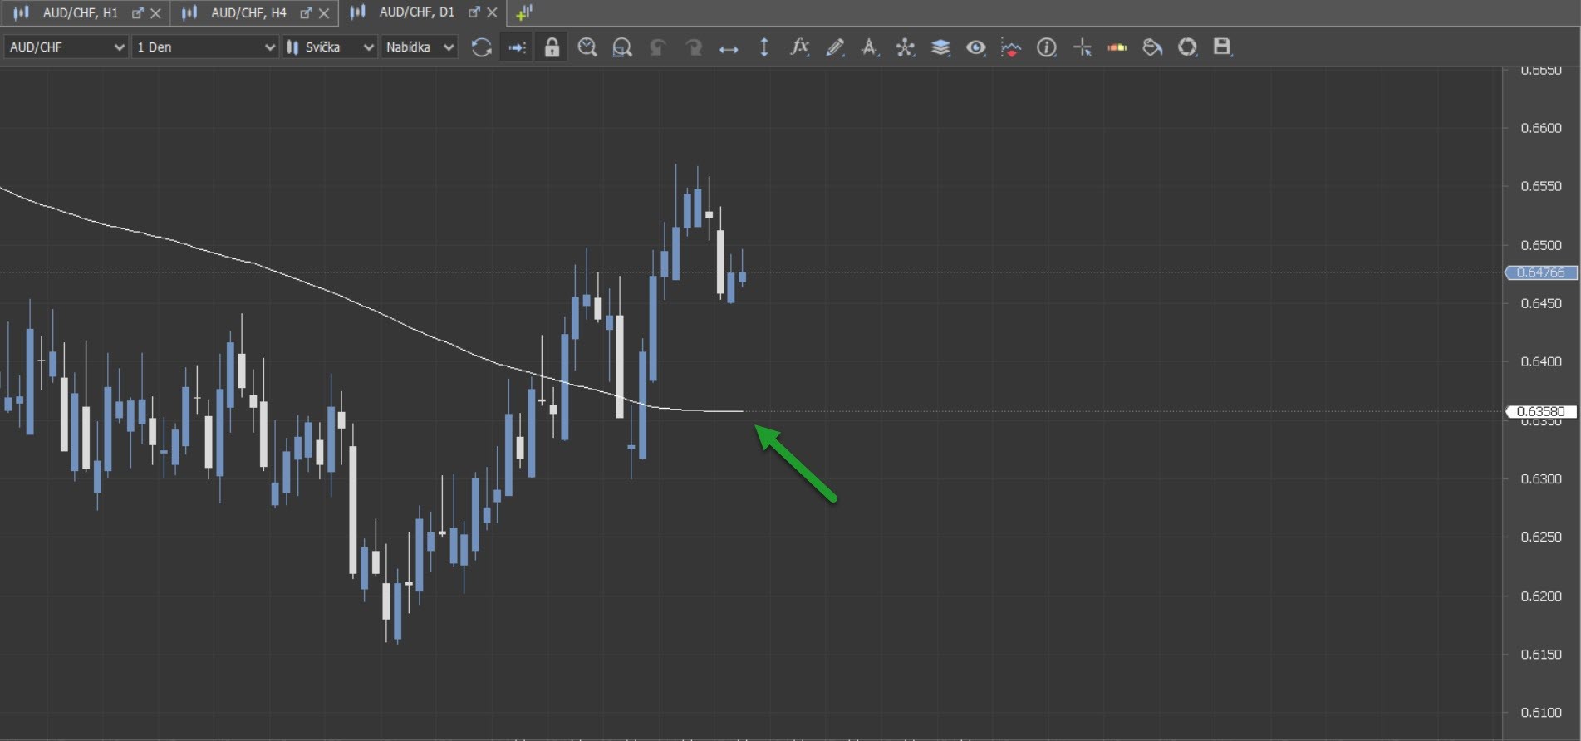Click the zoom-to-area magnifier icon
Image resolution: width=1581 pixels, height=741 pixels.
point(622,47)
